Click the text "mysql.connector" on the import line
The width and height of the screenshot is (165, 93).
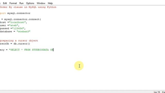(19, 13)
